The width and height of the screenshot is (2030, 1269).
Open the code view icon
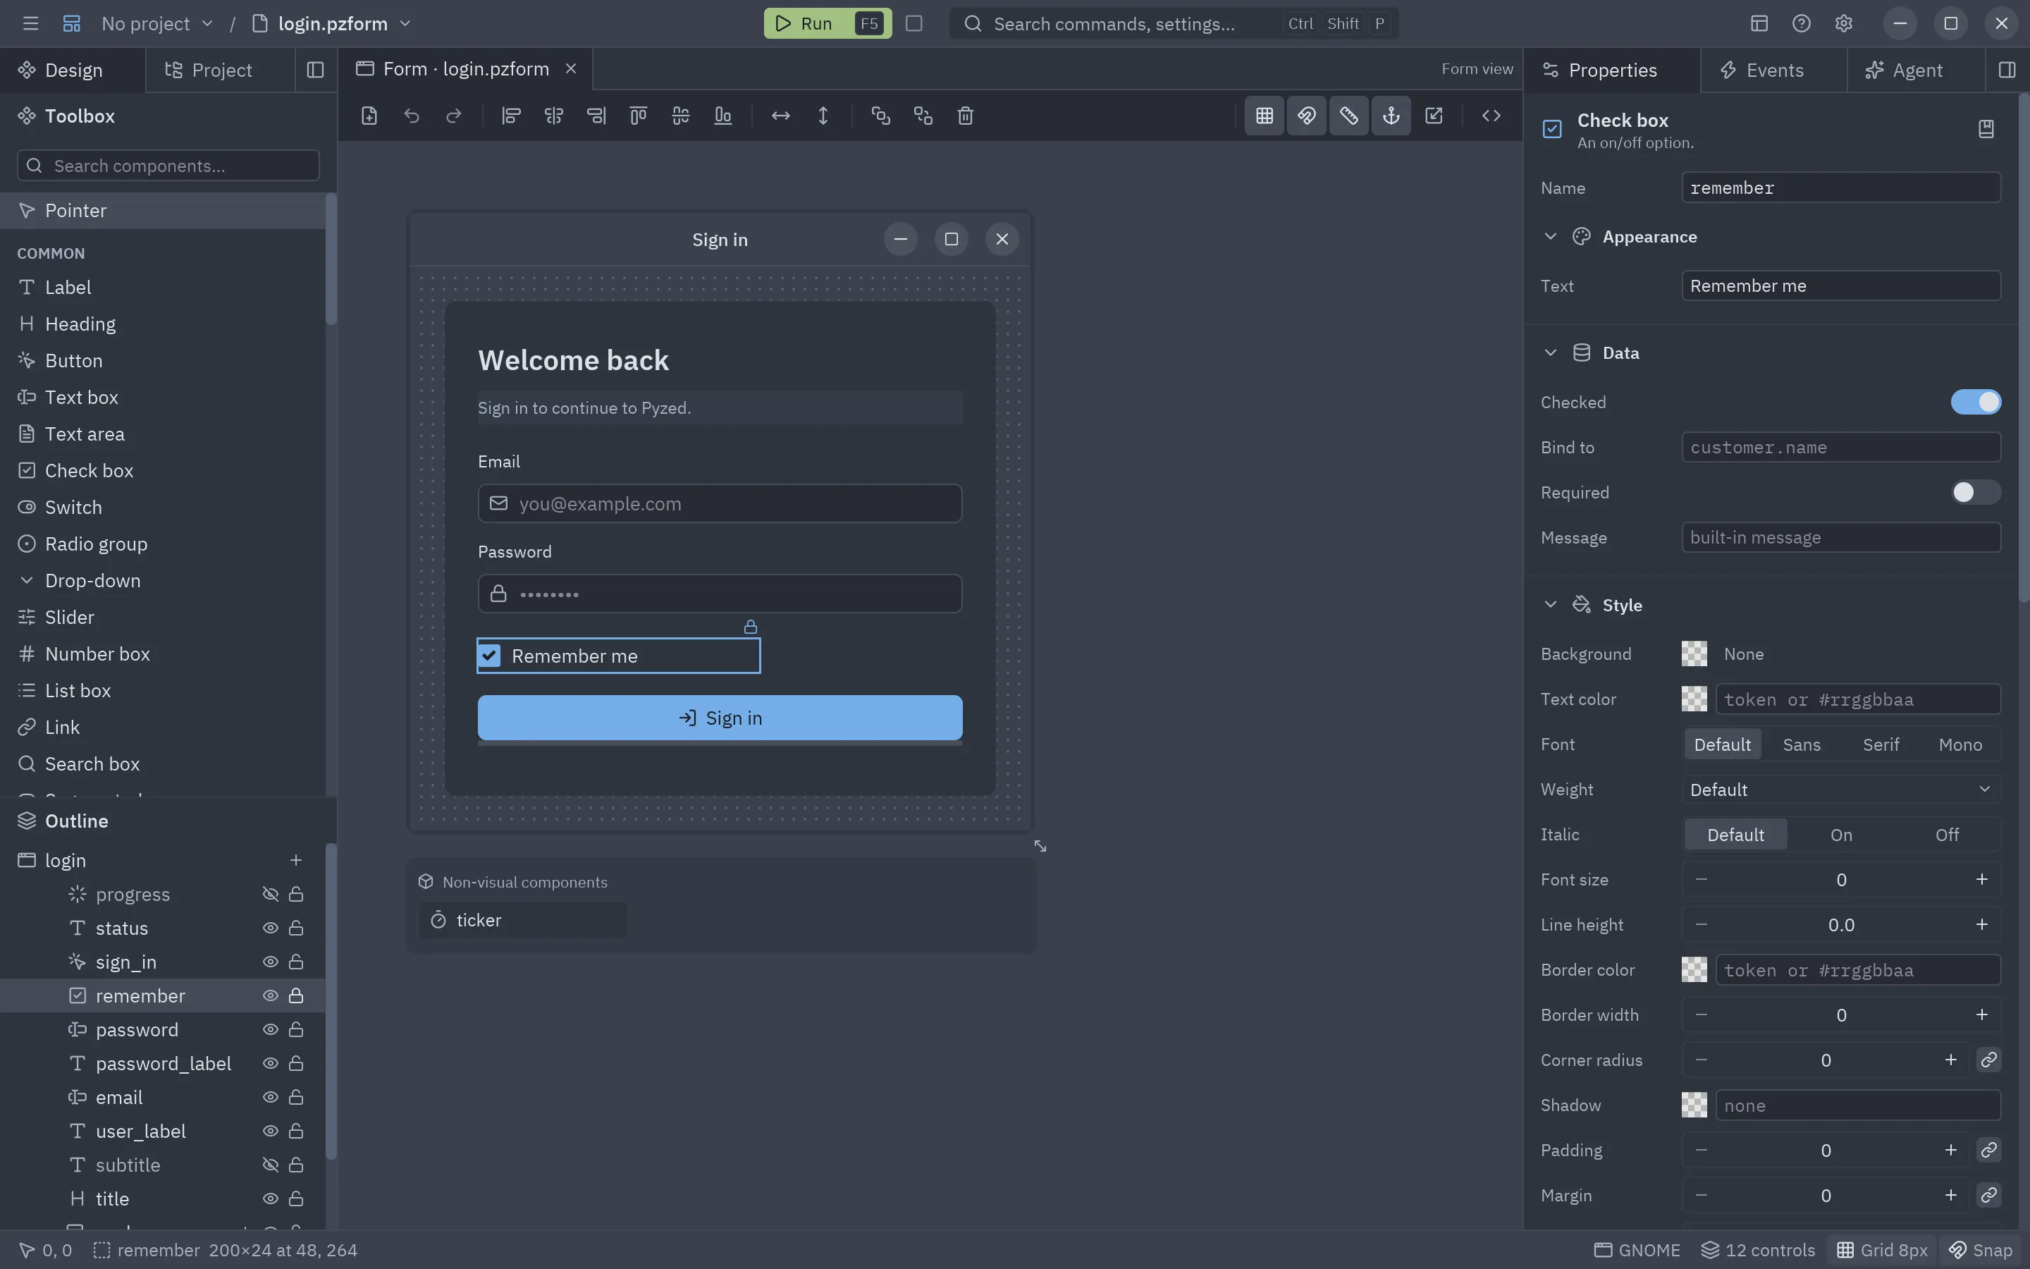[x=1491, y=116]
